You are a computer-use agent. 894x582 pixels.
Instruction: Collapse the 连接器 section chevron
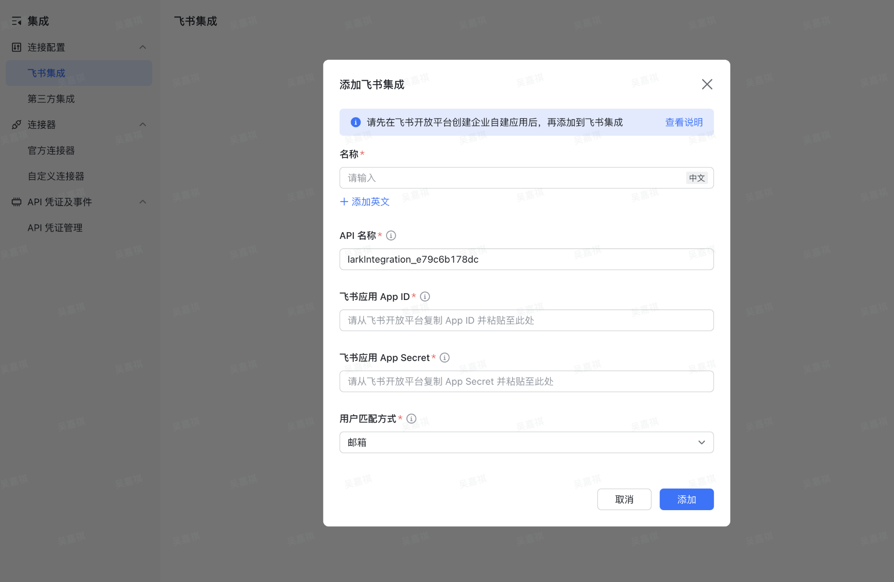point(143,124)
